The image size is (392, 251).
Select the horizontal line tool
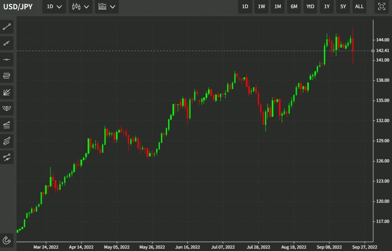(x=6, y=59)
